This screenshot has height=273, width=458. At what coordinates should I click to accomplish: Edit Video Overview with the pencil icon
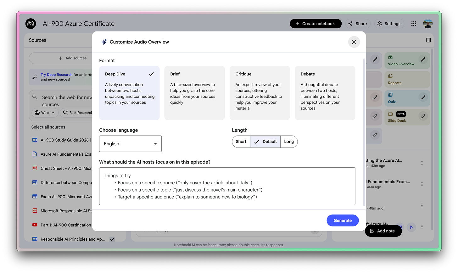pos(423,59)
